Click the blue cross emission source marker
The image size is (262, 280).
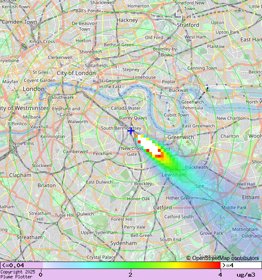[131, 131]
